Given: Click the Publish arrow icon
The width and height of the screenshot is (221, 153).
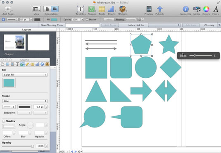Looking at the screenshot, I should [x=159, y=9].
